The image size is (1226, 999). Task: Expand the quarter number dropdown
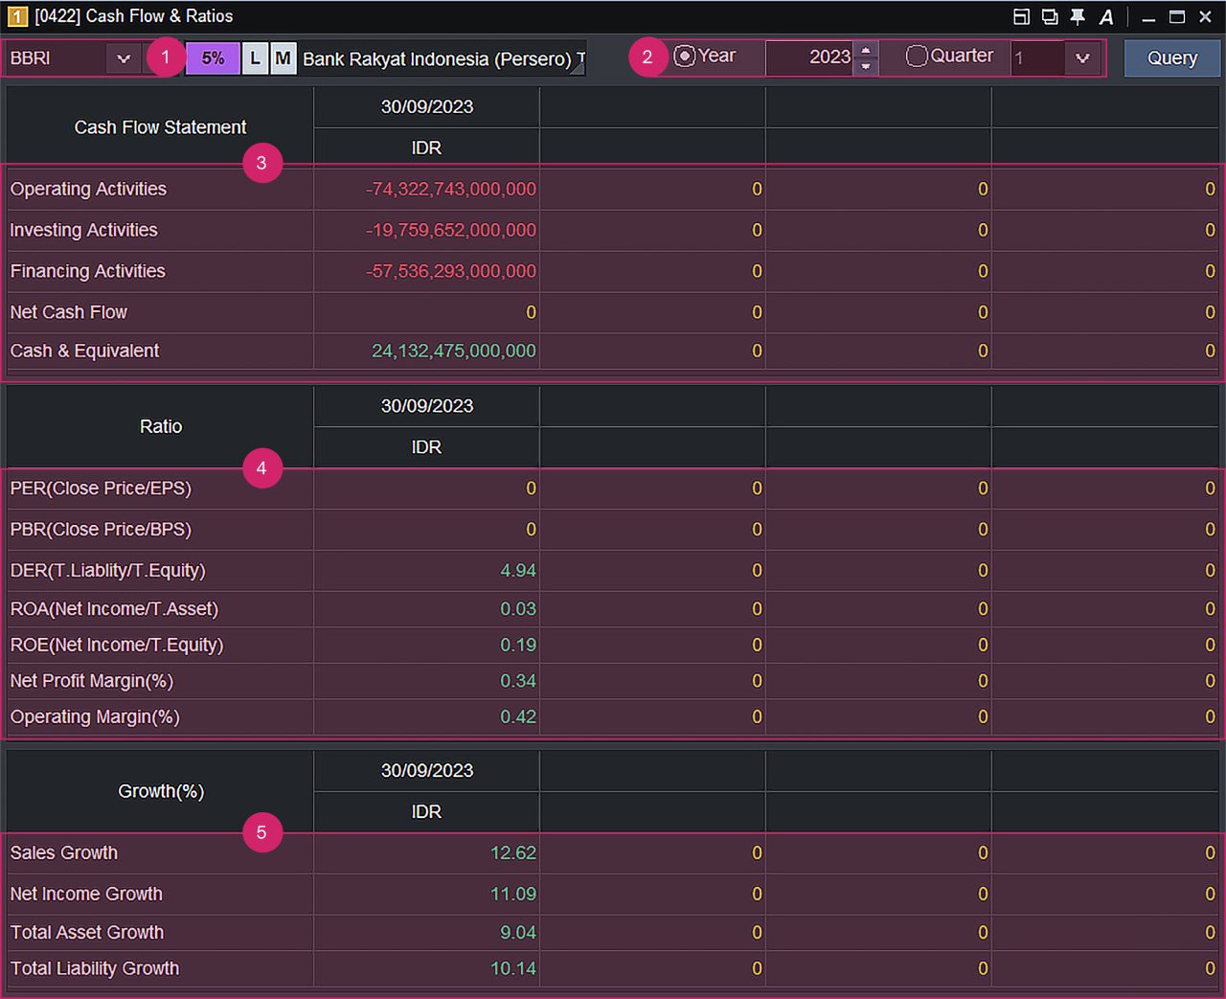pyautogui.click(x=1082, y=58)
